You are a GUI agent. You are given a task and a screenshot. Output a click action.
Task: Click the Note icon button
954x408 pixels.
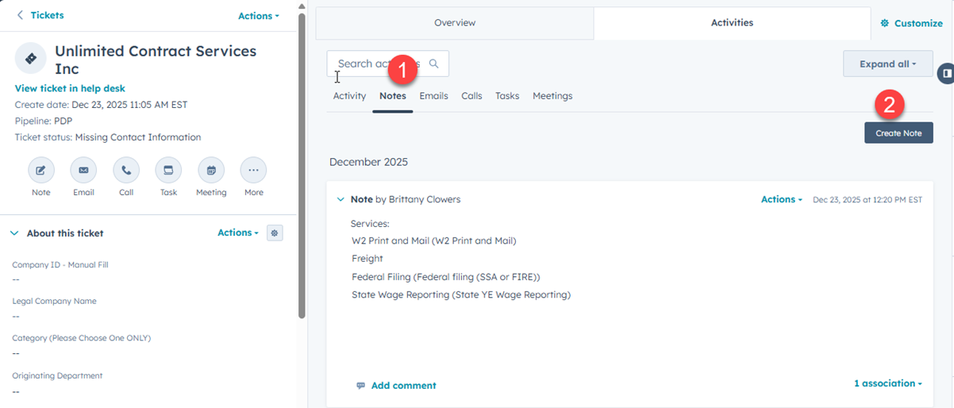40,171
